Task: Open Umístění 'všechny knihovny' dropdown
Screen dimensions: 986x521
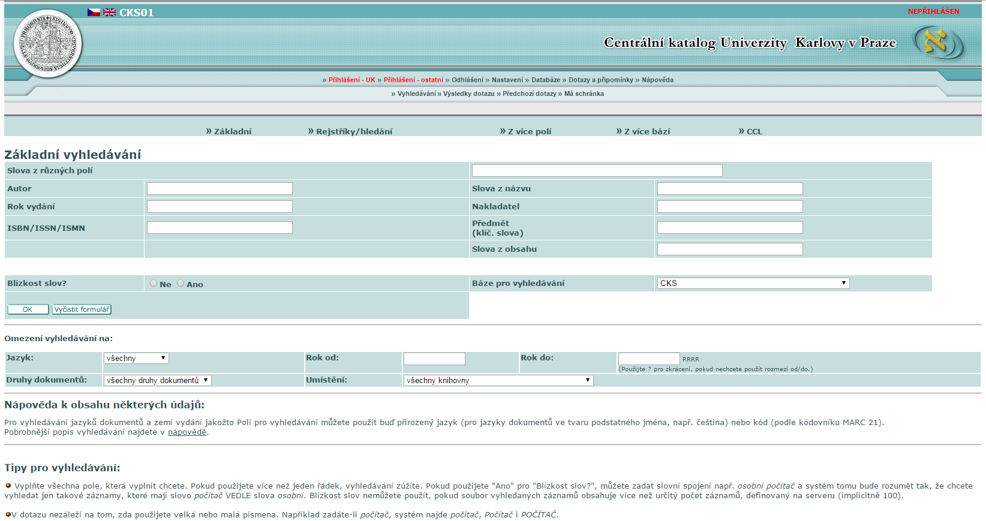Action: click(x=498, y=380)
